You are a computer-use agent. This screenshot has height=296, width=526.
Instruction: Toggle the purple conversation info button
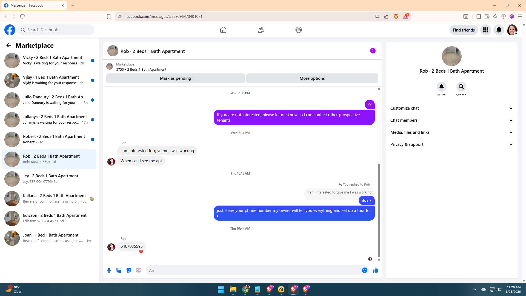[x=373, y=51]
